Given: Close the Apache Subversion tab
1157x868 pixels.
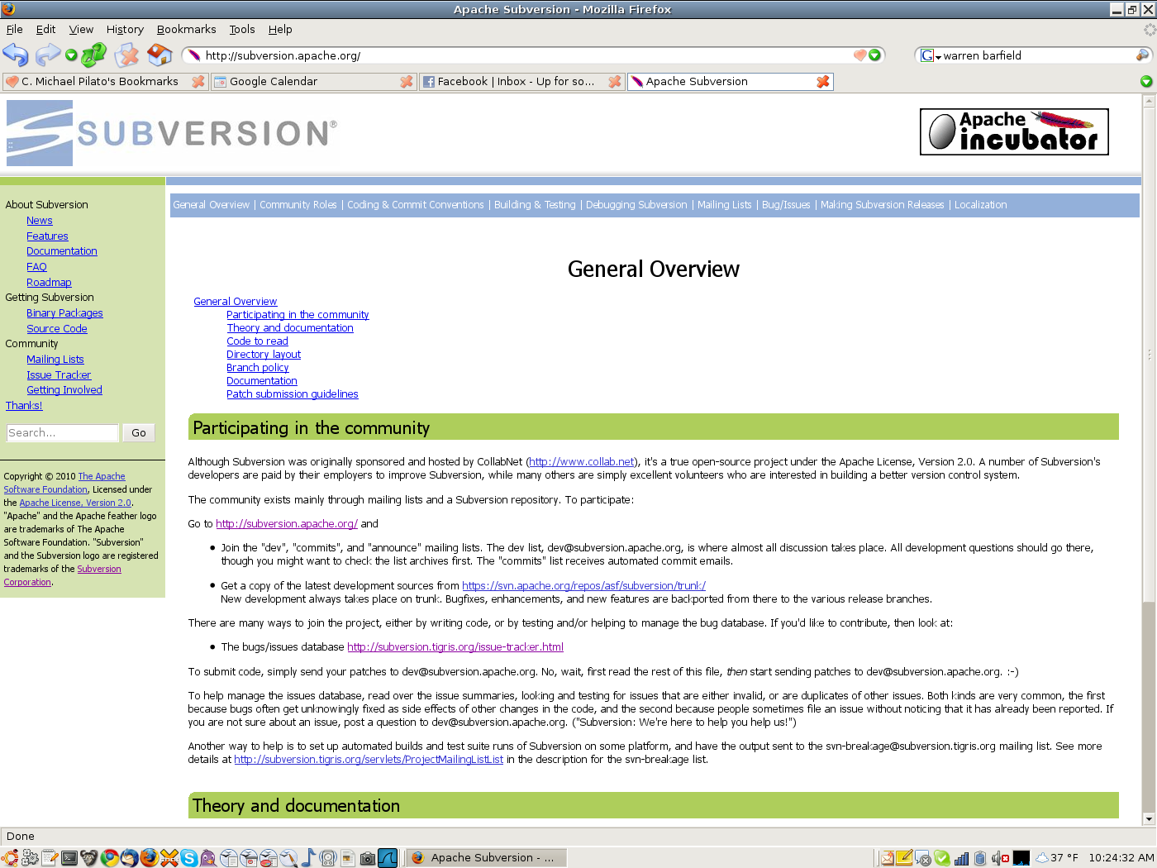Looking at the screenshot, I should (x=823, y=81).
